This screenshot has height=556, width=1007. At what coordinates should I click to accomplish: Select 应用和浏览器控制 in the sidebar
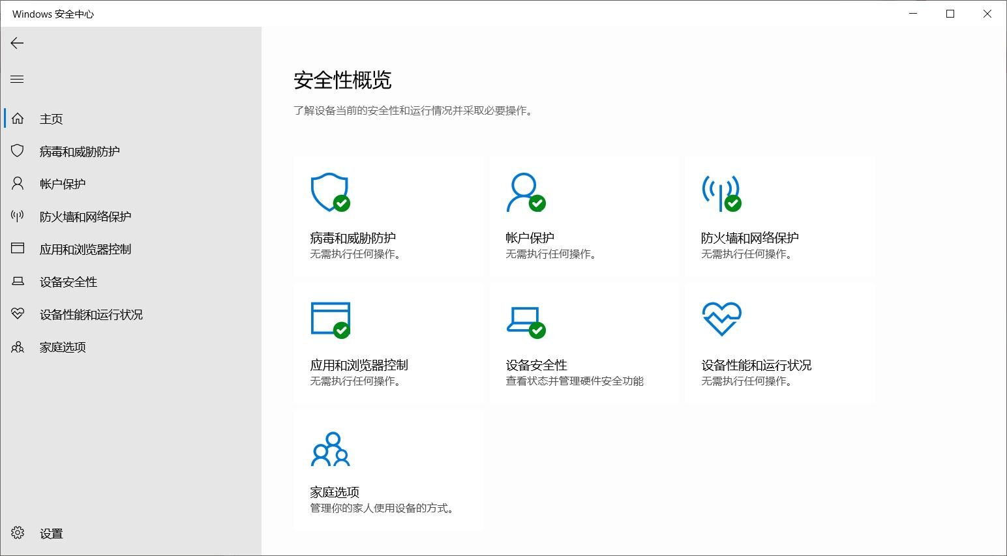click(x=85, y=249)
